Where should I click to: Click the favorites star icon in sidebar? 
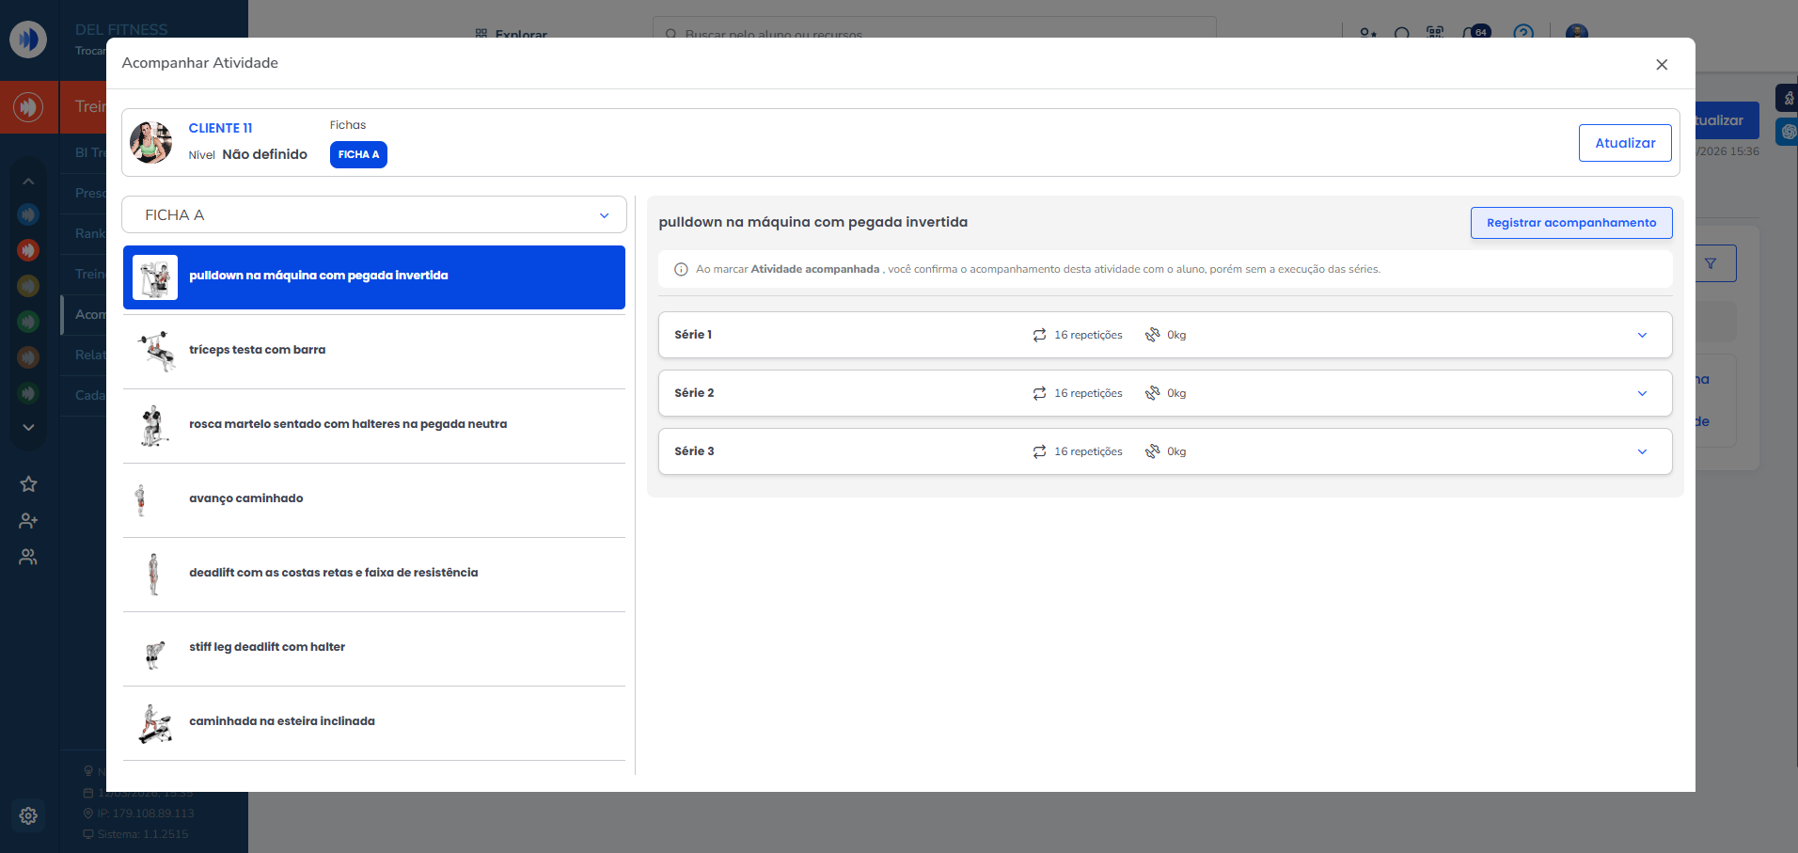28,484
